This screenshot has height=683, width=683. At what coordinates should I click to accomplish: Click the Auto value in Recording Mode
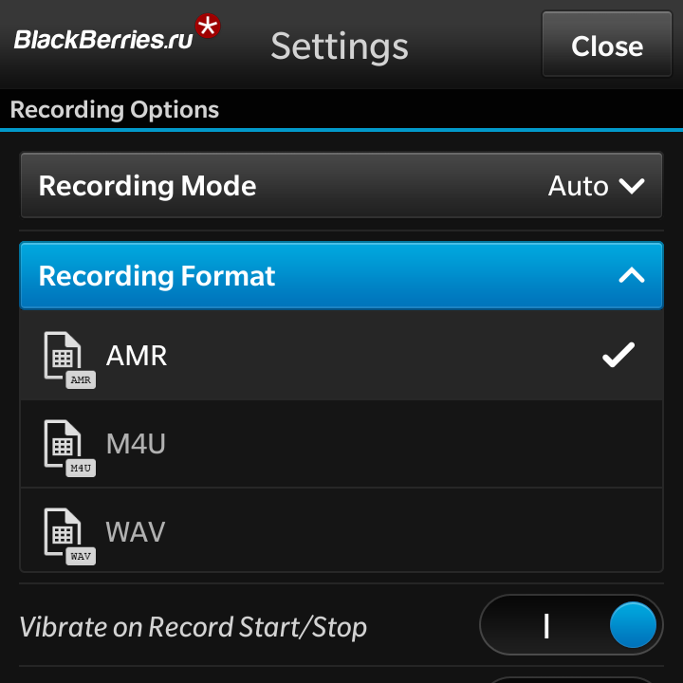[x=578, y=186]
